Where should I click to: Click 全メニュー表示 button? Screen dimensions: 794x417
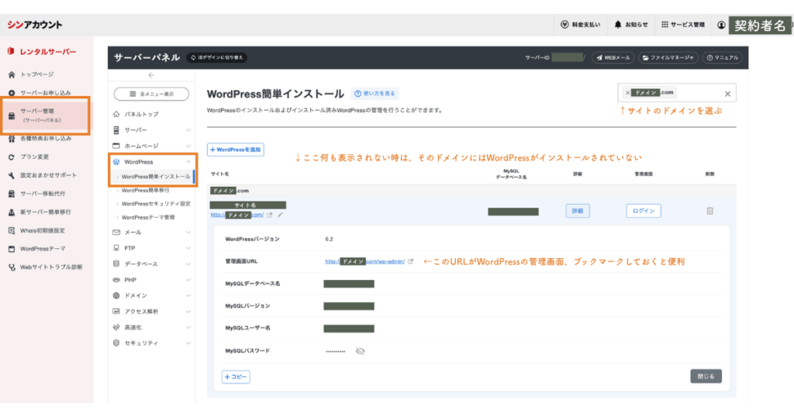point(151,94)
